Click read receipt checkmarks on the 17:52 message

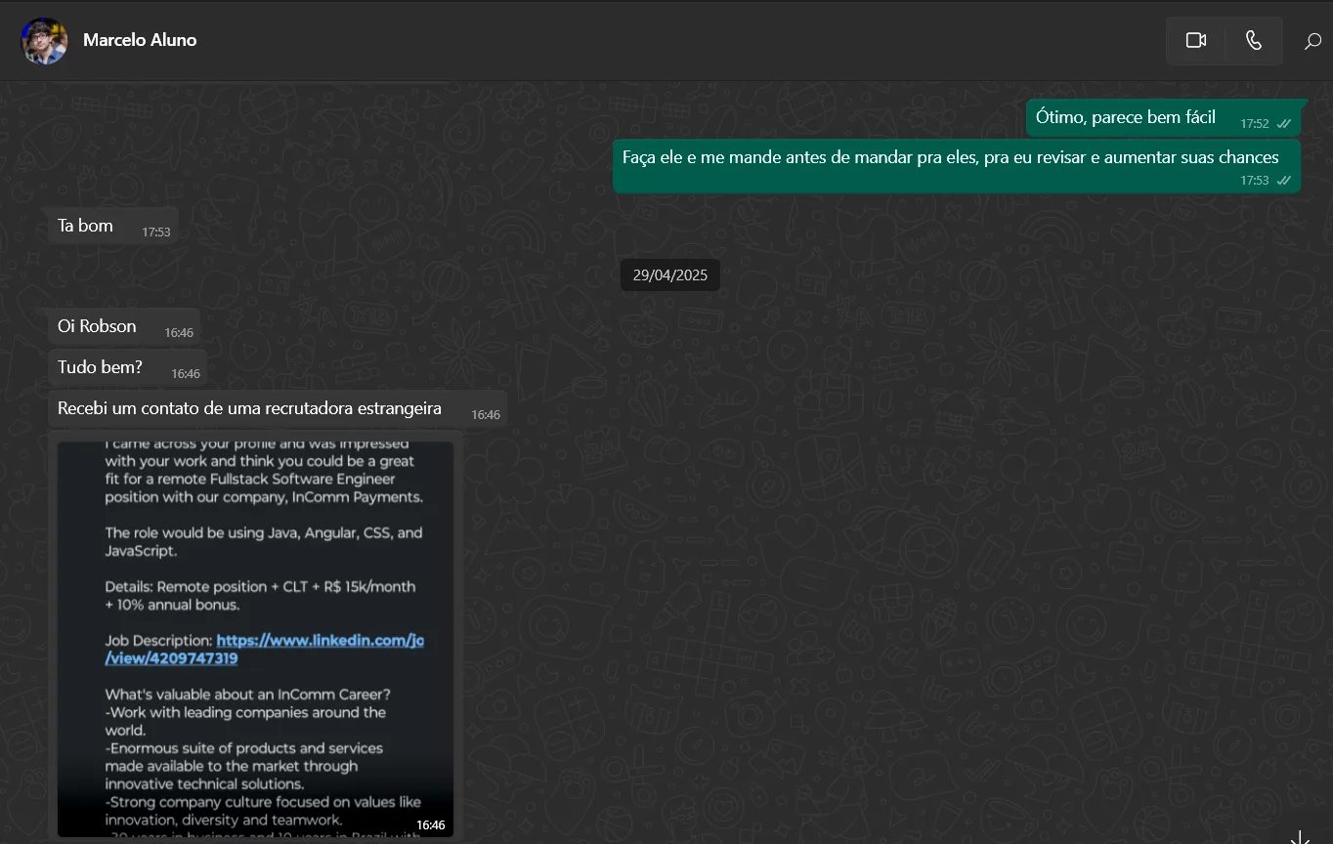click(1284, 124)
